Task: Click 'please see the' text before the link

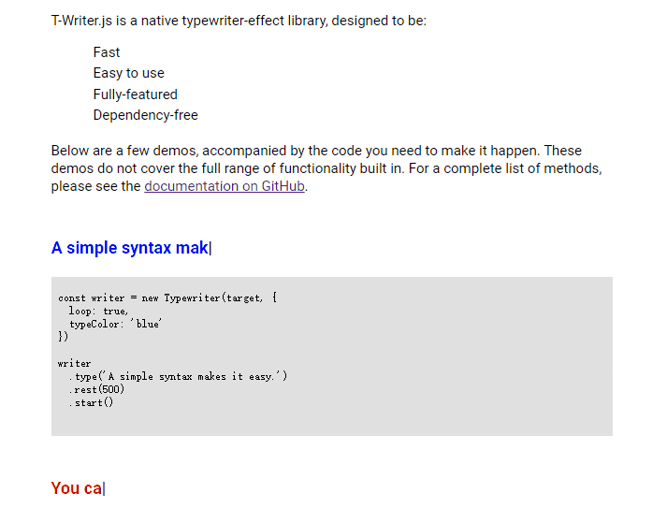Action: (96, 186)
